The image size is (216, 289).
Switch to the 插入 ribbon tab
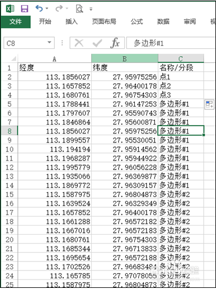point(72,22)
